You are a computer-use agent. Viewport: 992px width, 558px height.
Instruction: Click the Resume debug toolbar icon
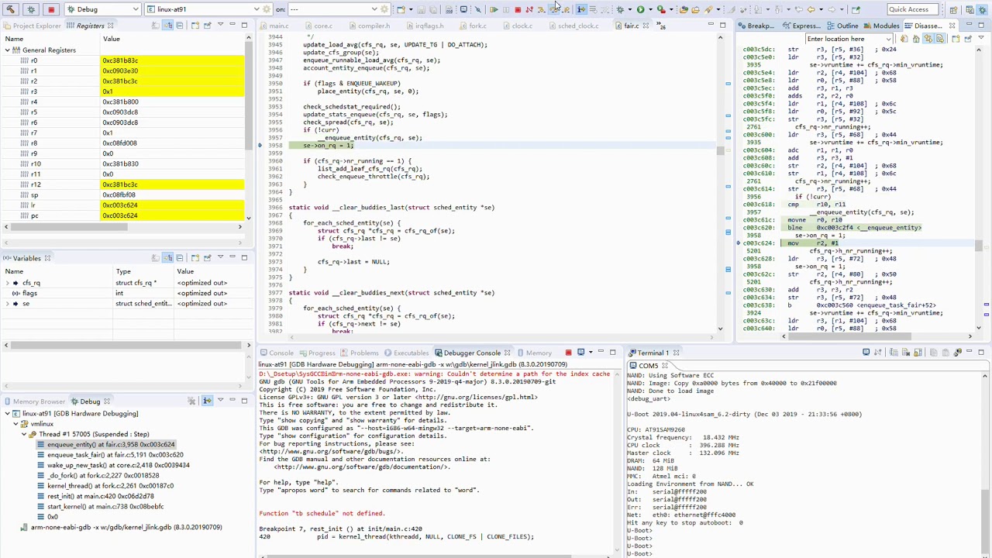(x=494, y=9)
